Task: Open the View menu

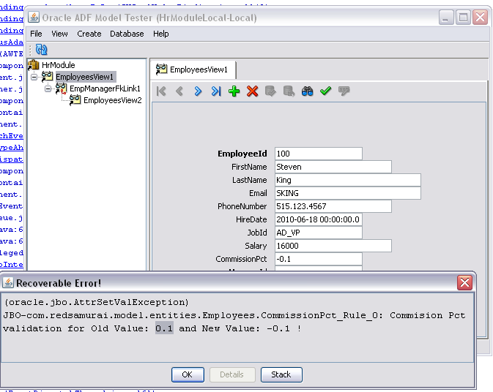Action: 59,34
